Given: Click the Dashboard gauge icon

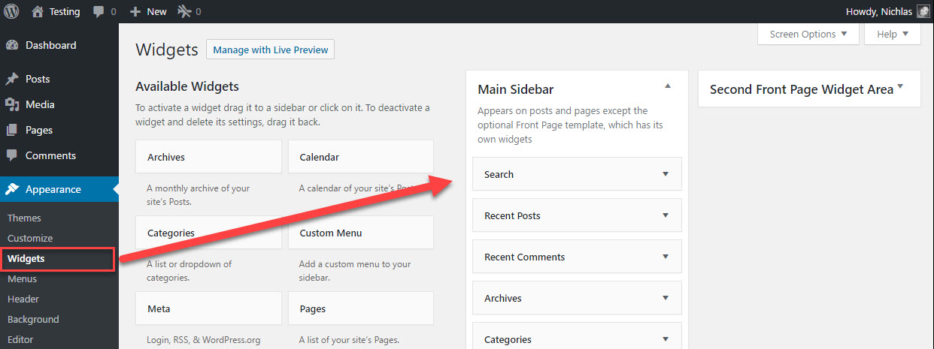Looking at the screenshot, I should [12, 45].
